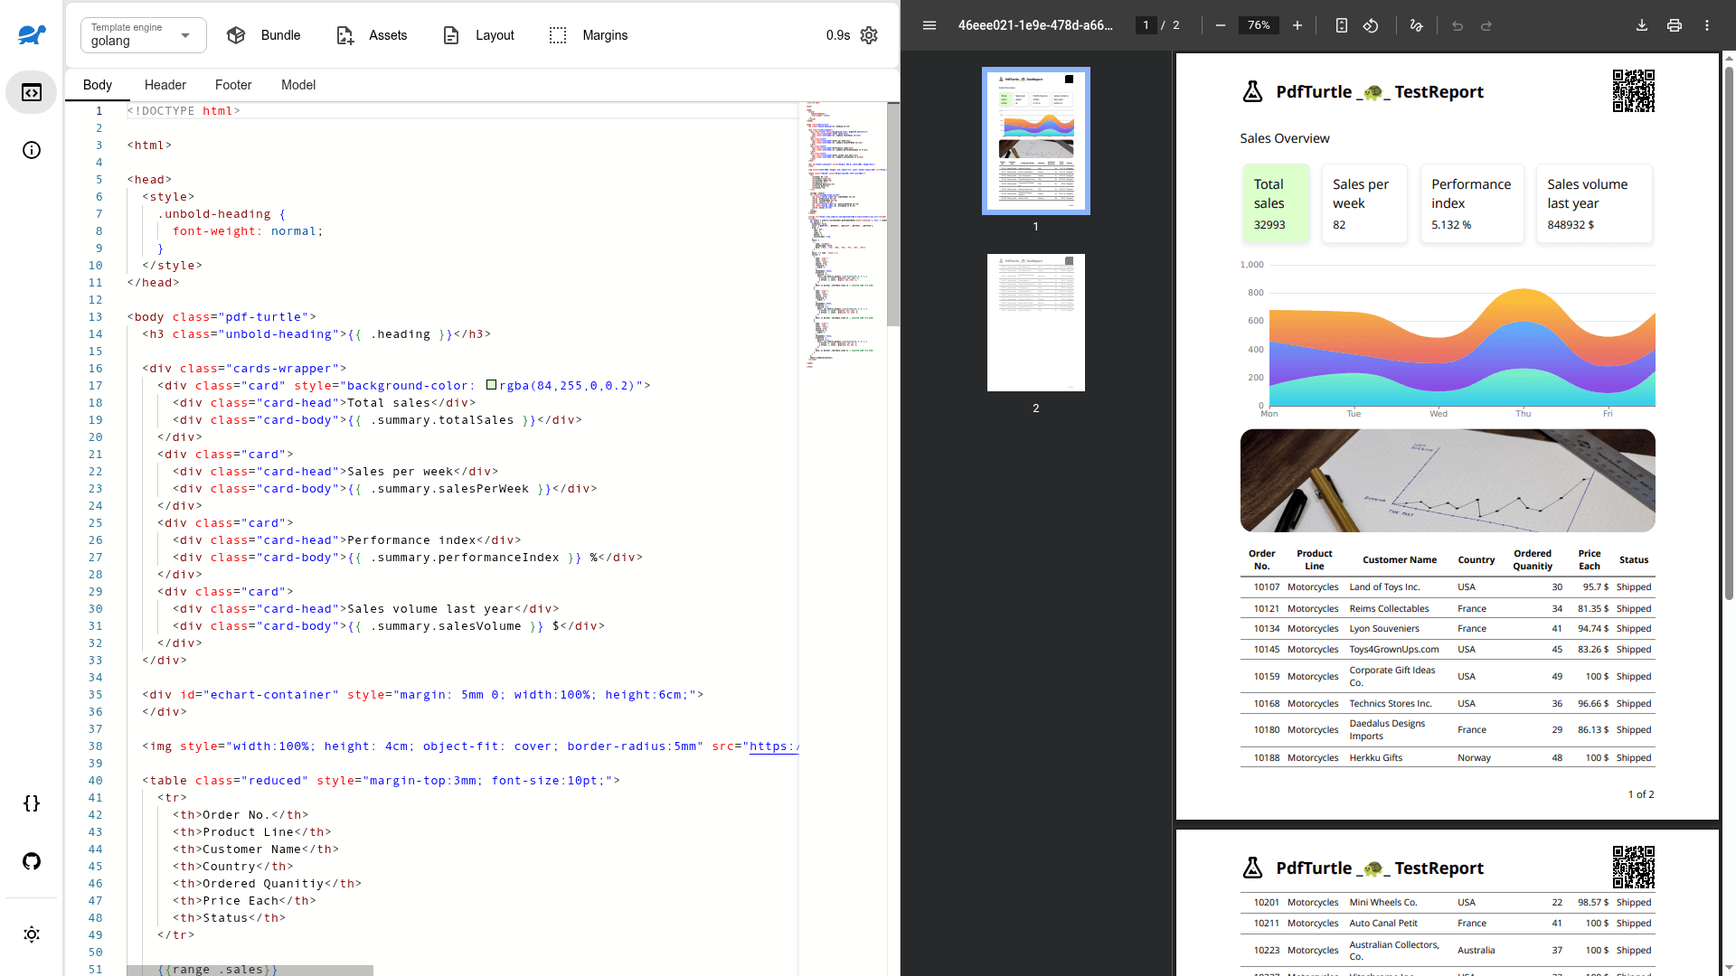Click the Layout document icon
Viewport: 1736px width, 976px height.
coord(451,35)
